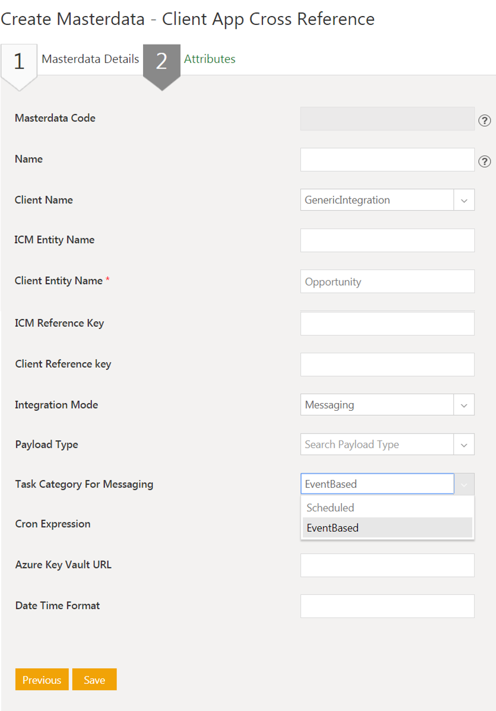Image resolution: width=496 pixels, height=711 pixels.
Task: Focus the ICM Reference Key field
Action: (387, 323)
